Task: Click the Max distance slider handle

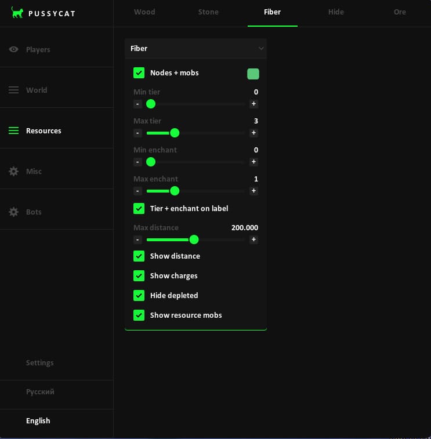Action: pyautogui.click(x=194, y=240)
